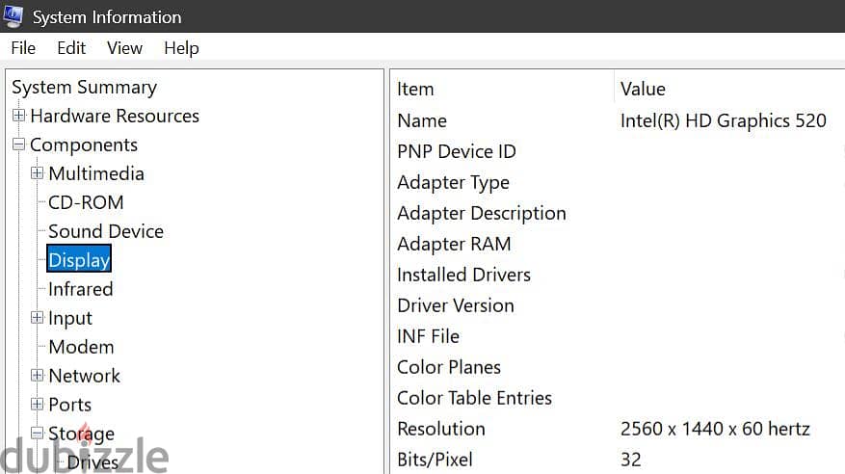
Task: Expand the Ports node
Action: 37,404
